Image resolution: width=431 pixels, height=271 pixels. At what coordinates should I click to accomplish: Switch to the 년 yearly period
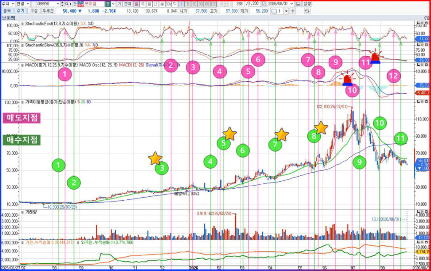pos(155,4)
